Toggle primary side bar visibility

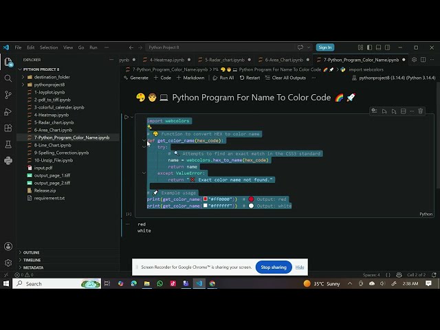coord(370,47)
